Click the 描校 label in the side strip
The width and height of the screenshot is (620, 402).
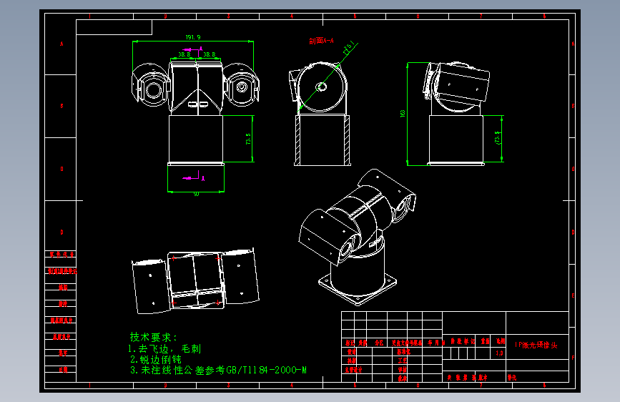click(63, 304)
